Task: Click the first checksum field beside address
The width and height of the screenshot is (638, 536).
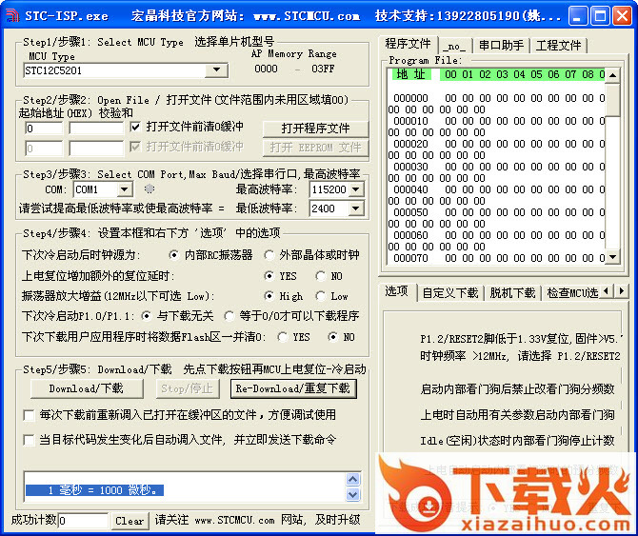Action: pos(96,129)
